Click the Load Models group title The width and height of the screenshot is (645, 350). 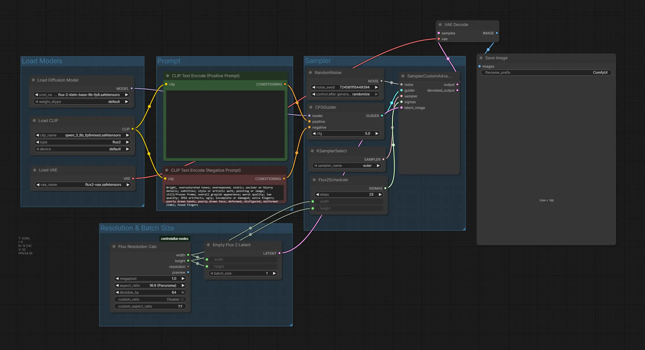[x=42, y=61]
